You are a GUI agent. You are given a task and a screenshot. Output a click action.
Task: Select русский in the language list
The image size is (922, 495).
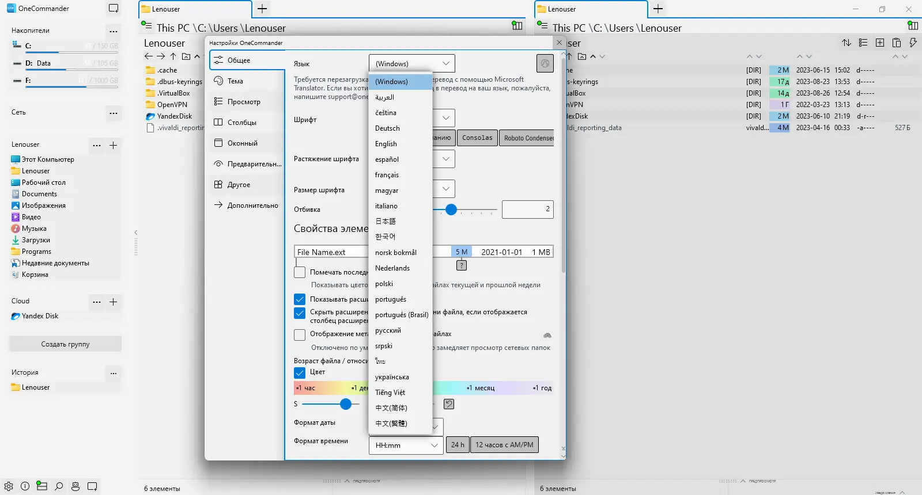[400, 330]
